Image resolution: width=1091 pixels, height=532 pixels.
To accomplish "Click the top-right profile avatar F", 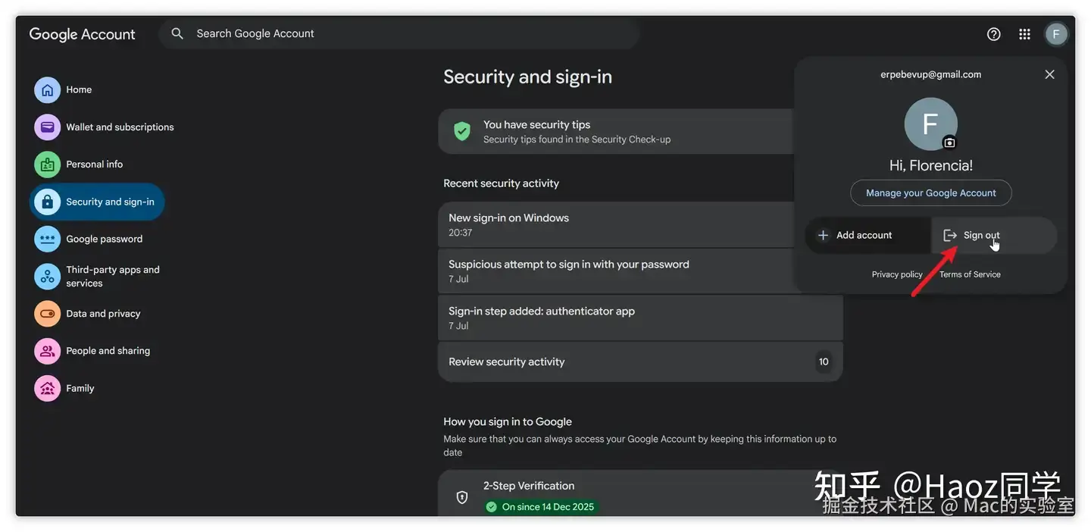I will (x=1056, y=34).
